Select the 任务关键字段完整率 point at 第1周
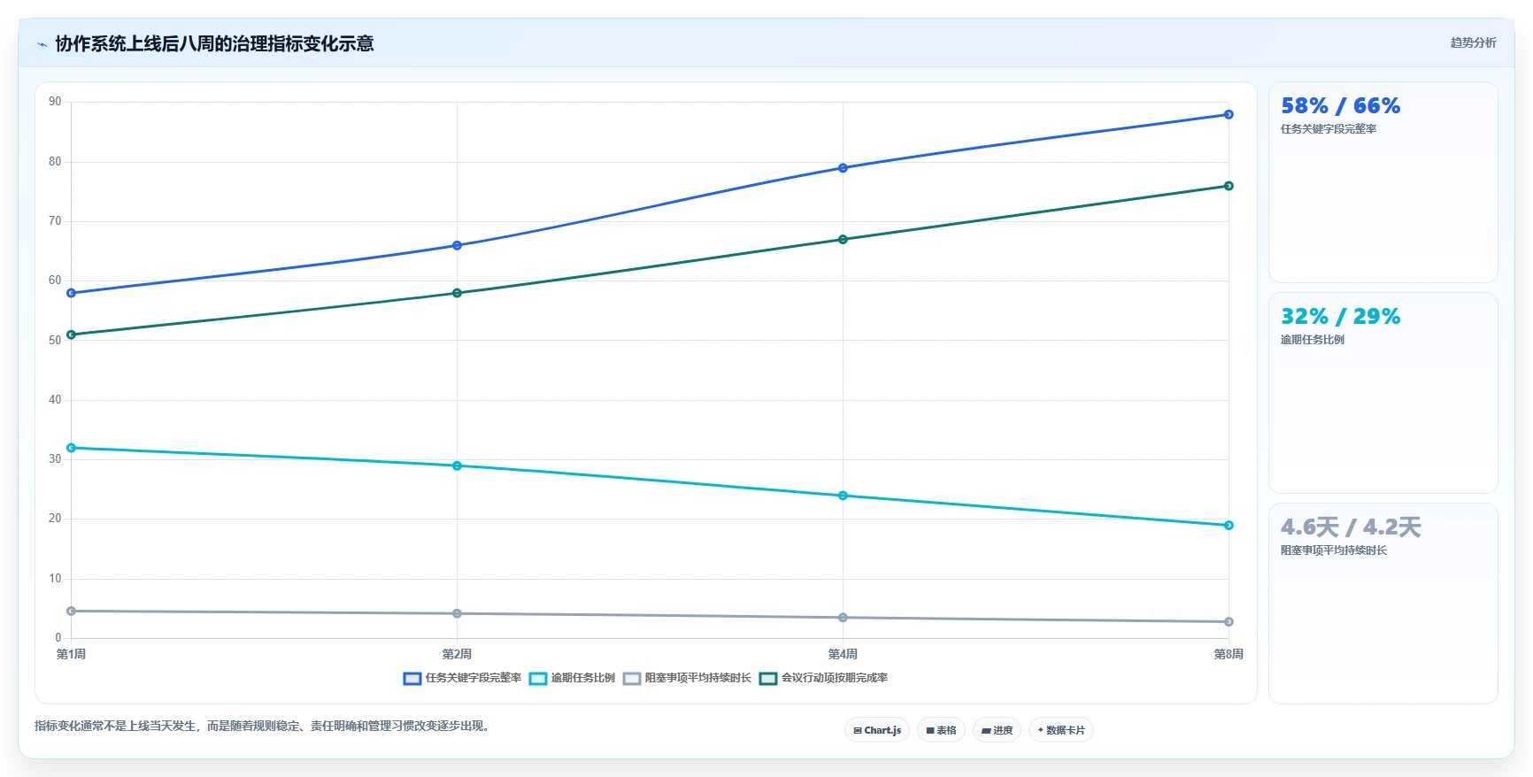This screenshot has width=1533, height=777. (x=72, y=293)
